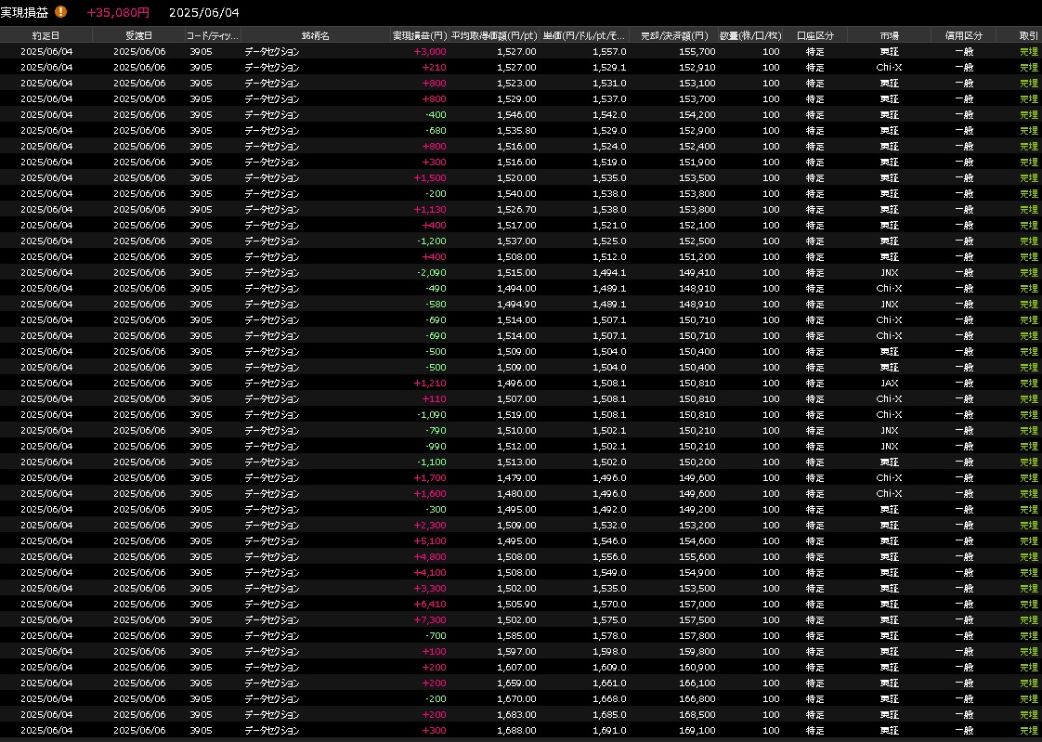Click the +1,700 realized profit cell
This screenshot has height=742, width=1042.
coord(430,477)
